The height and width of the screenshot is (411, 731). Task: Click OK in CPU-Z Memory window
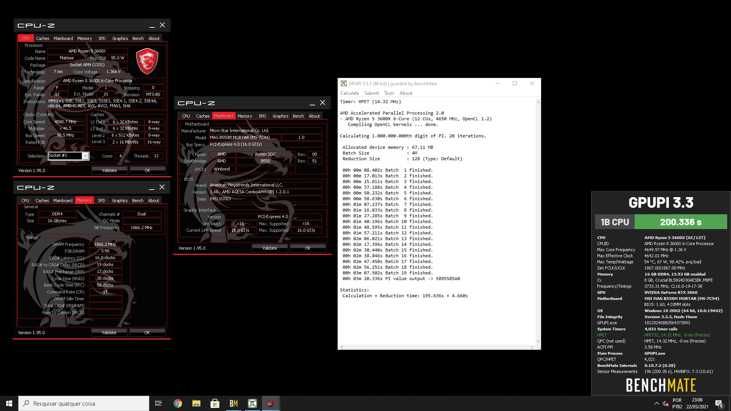pos(147,333)
